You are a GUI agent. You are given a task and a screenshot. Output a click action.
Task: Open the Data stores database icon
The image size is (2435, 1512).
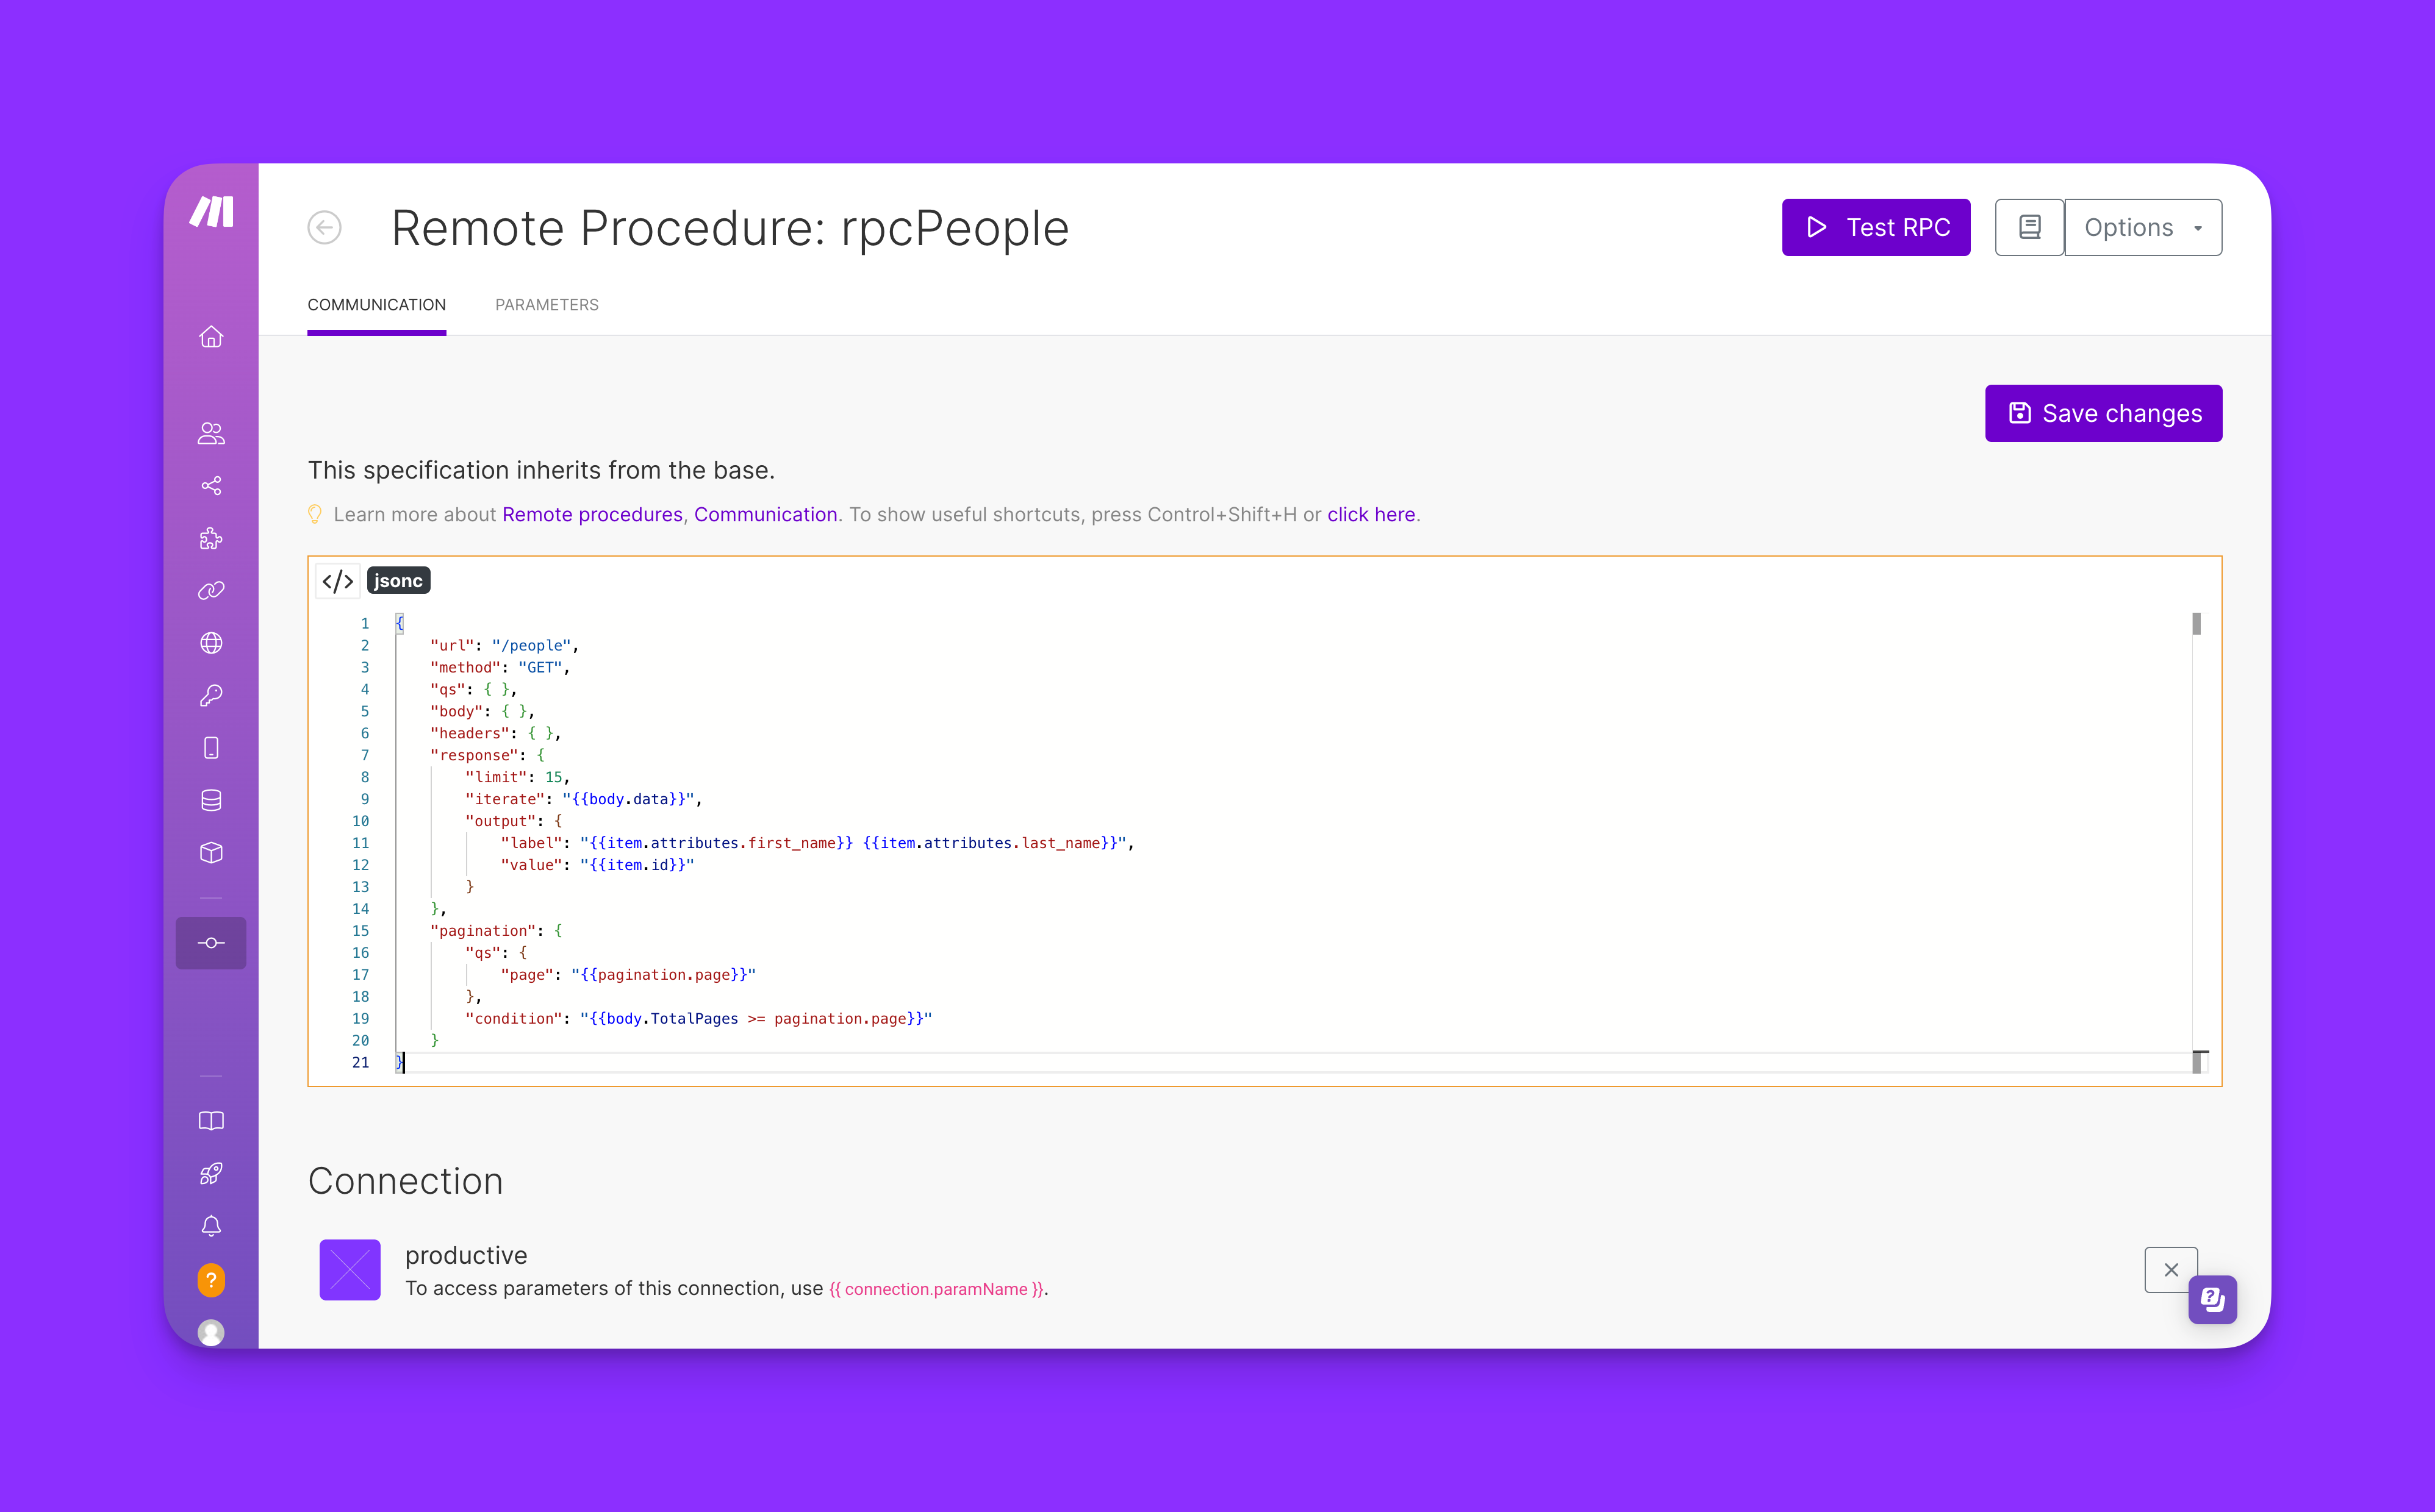[211, 800]
